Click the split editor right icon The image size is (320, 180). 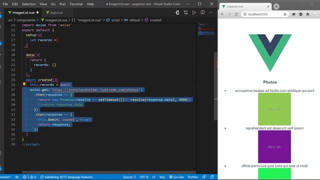click(x=202, y=12)
